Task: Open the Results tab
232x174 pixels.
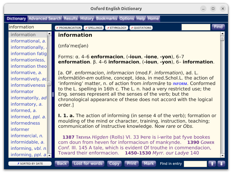Action: pos(71,18)
